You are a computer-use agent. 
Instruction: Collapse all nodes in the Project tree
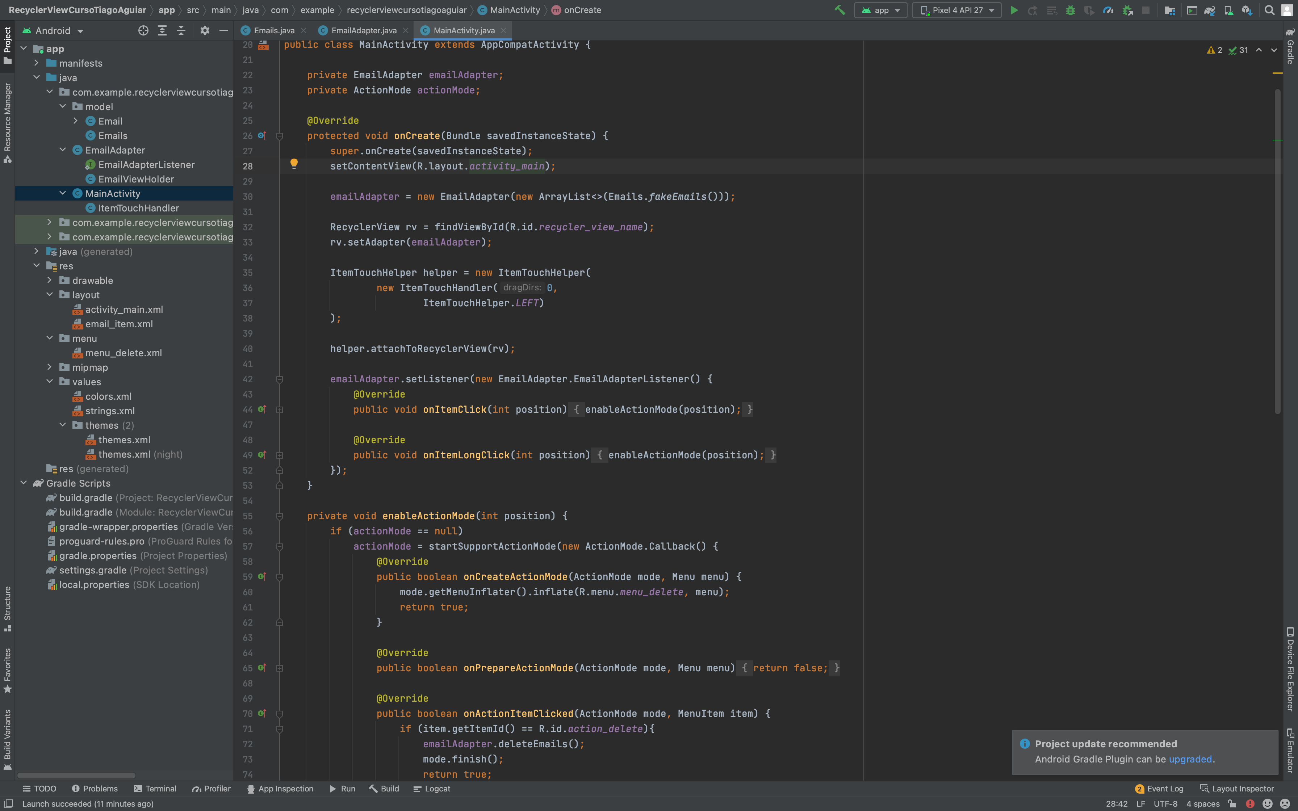(x=181, y=30)
